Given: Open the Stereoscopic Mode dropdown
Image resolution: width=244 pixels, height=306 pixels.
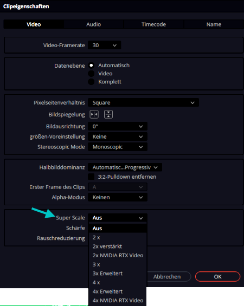Looking at the screenshot, I should point(118,147).
